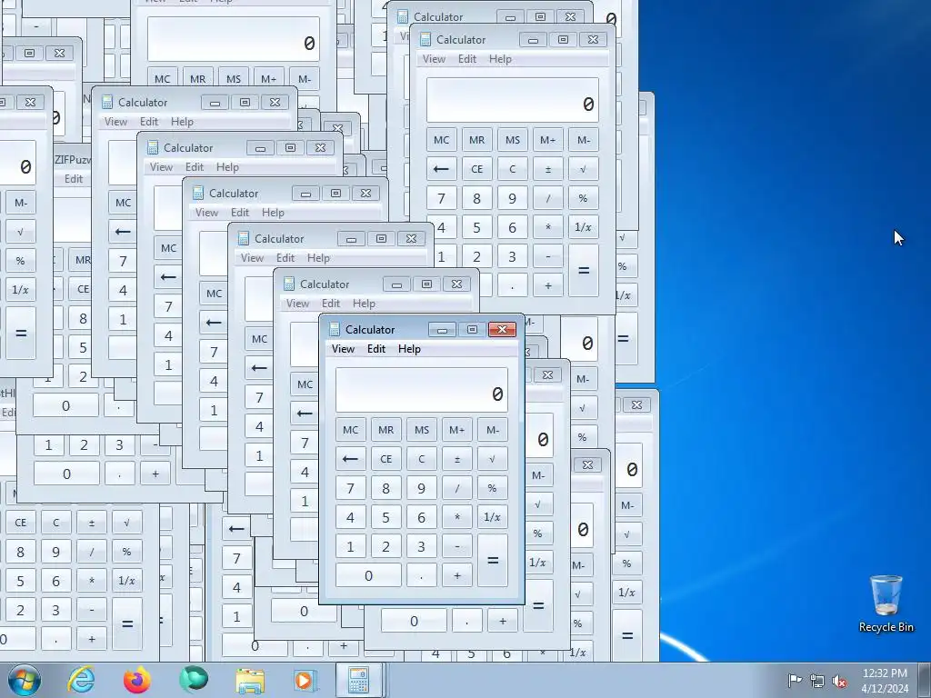Click divide button in the active Calculator

[x=457, y=488]
